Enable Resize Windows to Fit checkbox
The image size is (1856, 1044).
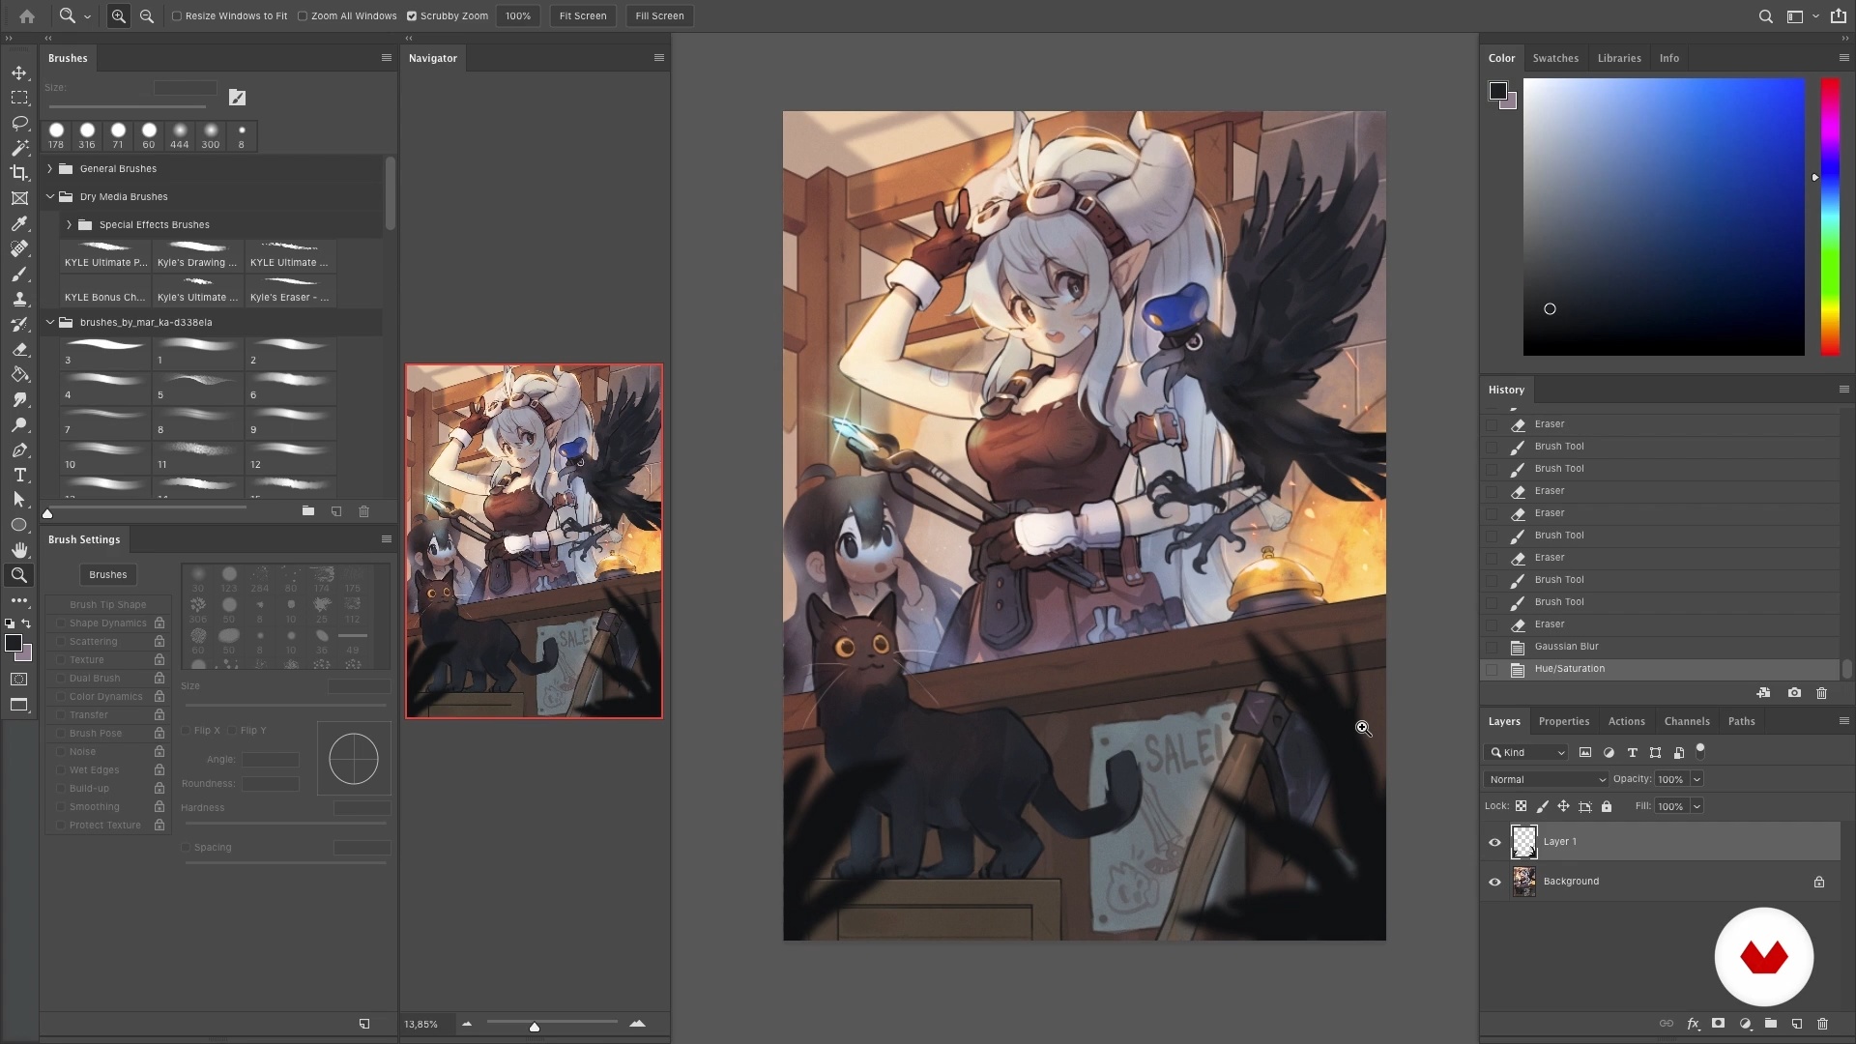(177, 15)
